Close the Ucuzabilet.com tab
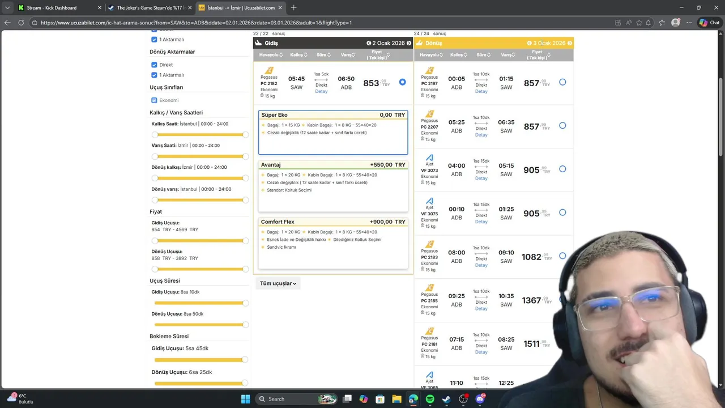The height and width of the screenshot is (408, 725). pyautogui.click(x=280, y=8)
